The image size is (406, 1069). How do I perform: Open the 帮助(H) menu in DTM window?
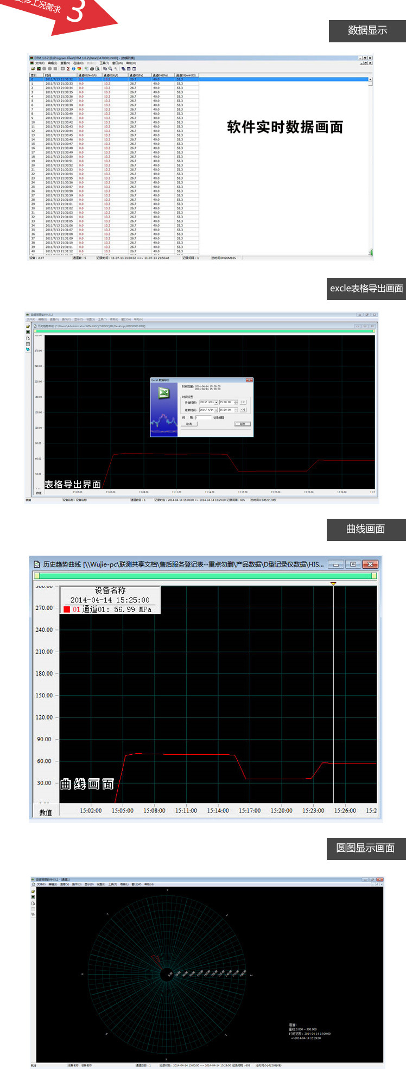[131, 63]
